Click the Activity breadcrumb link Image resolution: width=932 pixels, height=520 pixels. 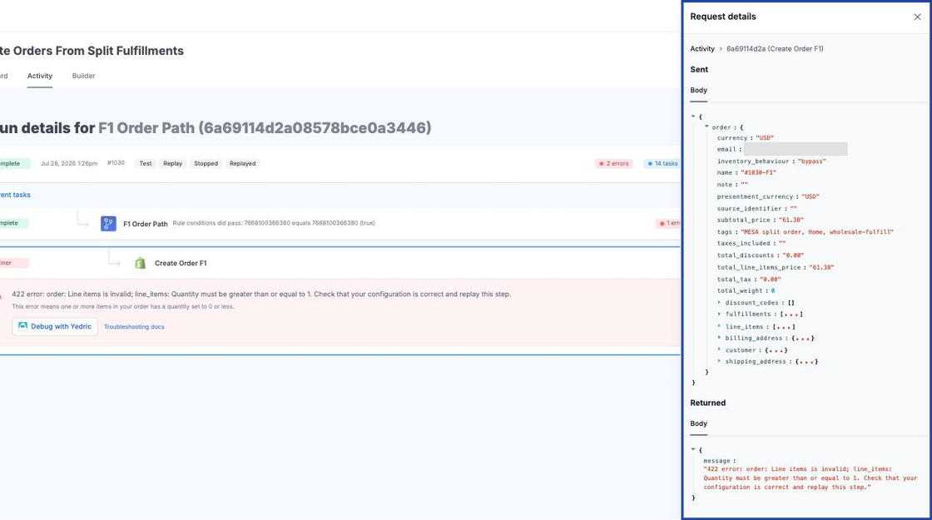pyautogui.click(x=702, y=49)
